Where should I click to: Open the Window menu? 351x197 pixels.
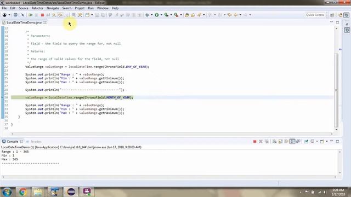103,8
